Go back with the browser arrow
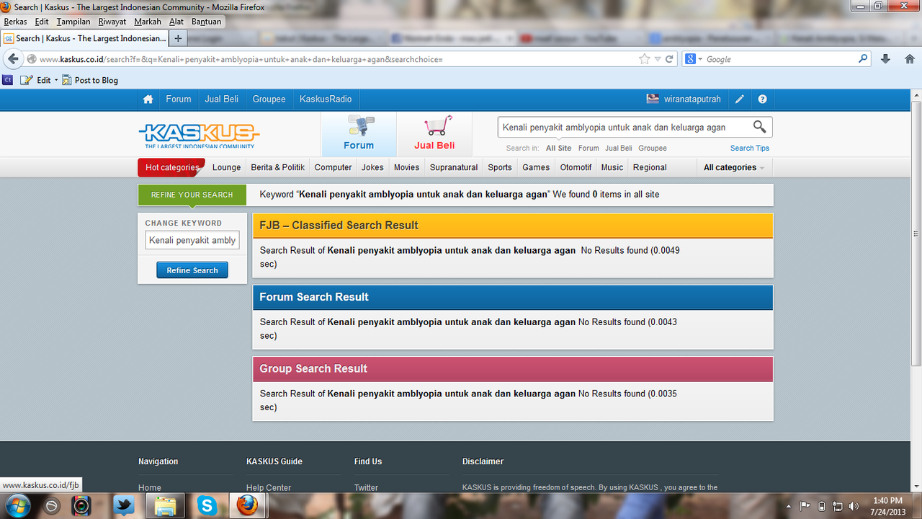Viewport: 922px width, 519px height. (x=13, y=59)
